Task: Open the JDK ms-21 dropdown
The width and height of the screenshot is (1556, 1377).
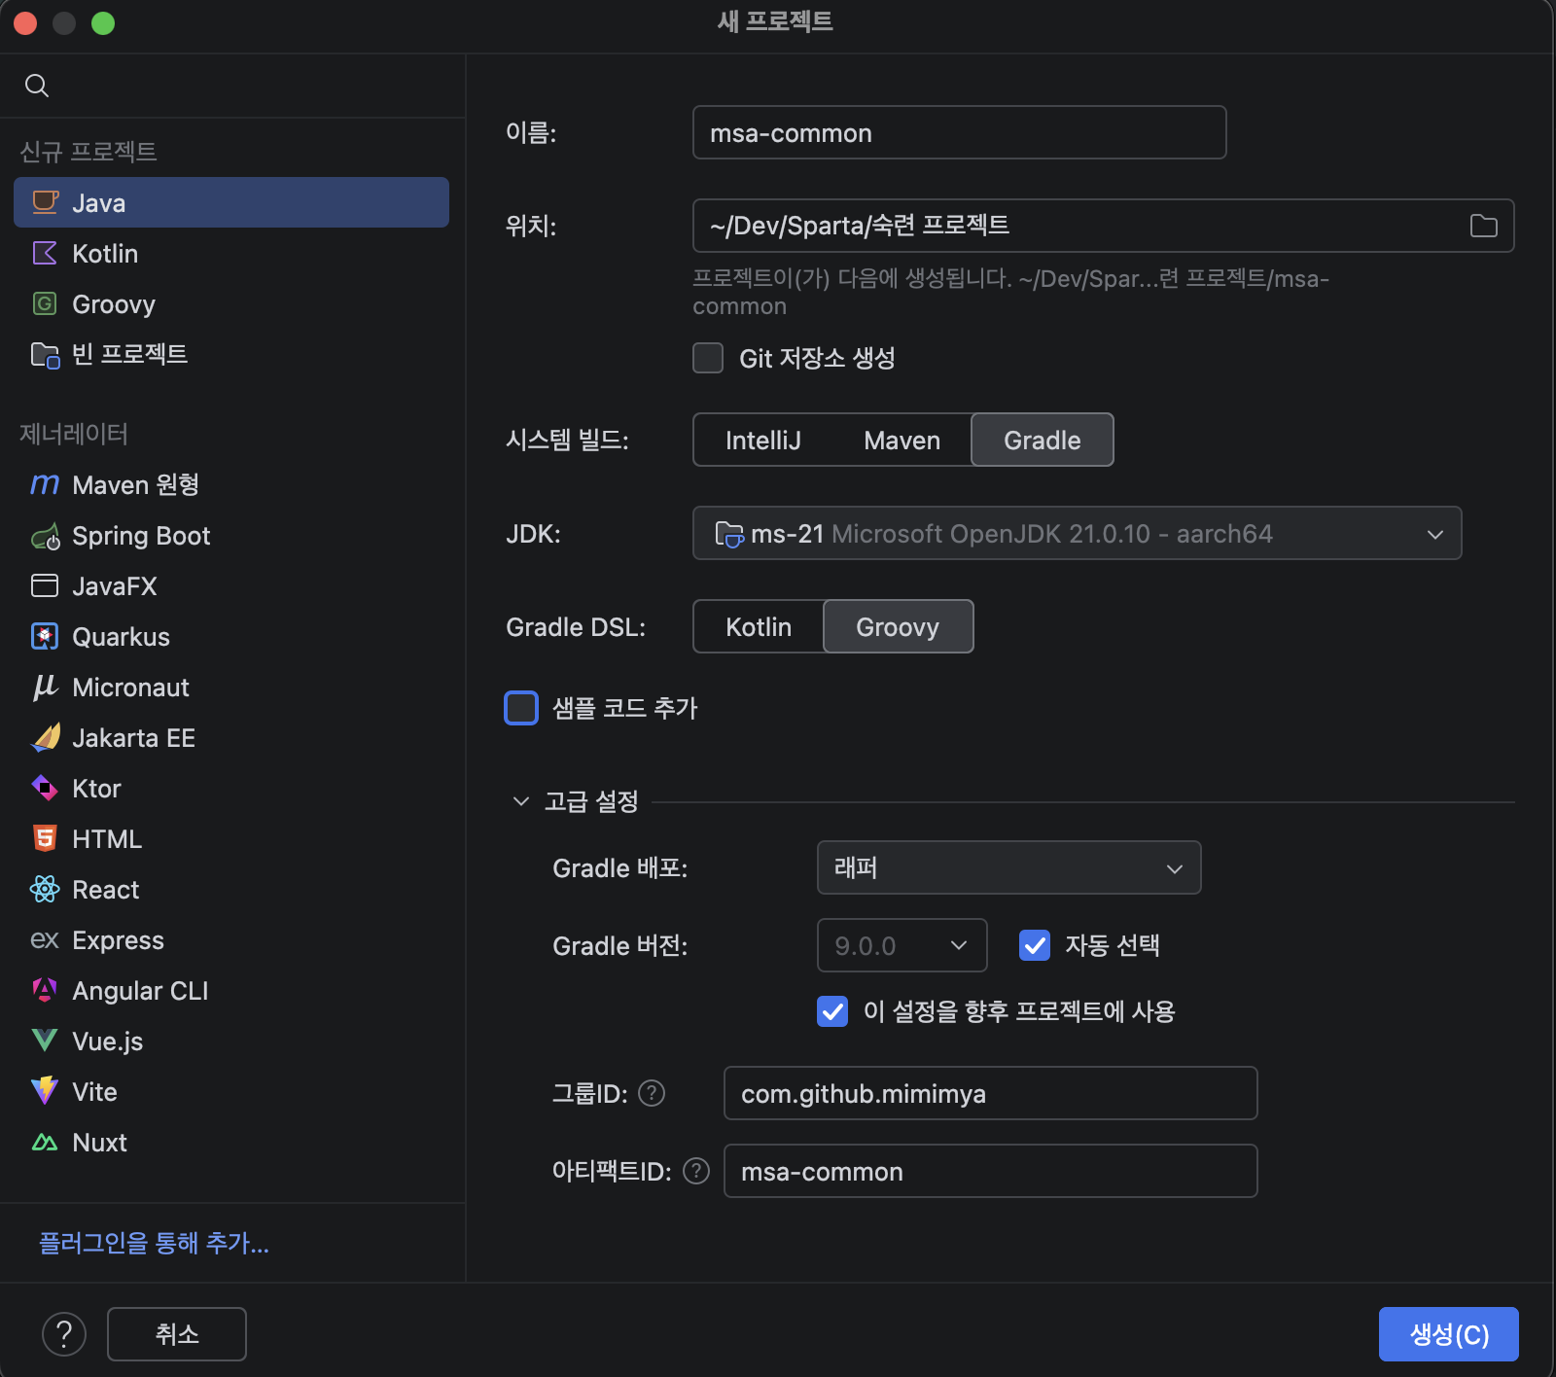Action: point(1077,533)
